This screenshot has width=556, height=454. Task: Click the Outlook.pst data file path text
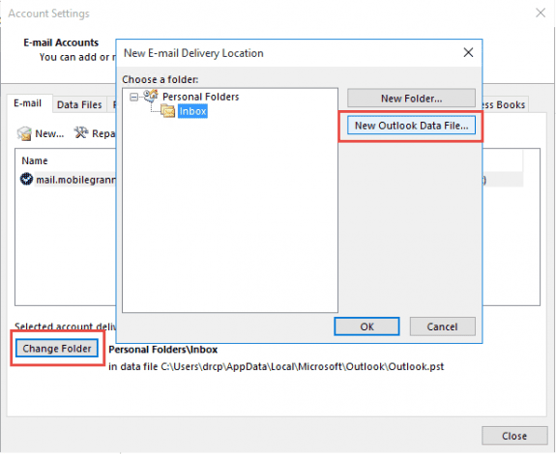point(277,366)
